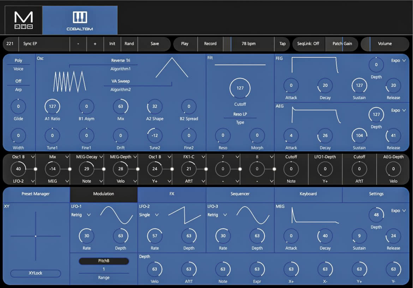Viewport: 413px width, 288px height.
Task: Click the Glide knob
Action: tap(18, 106)
